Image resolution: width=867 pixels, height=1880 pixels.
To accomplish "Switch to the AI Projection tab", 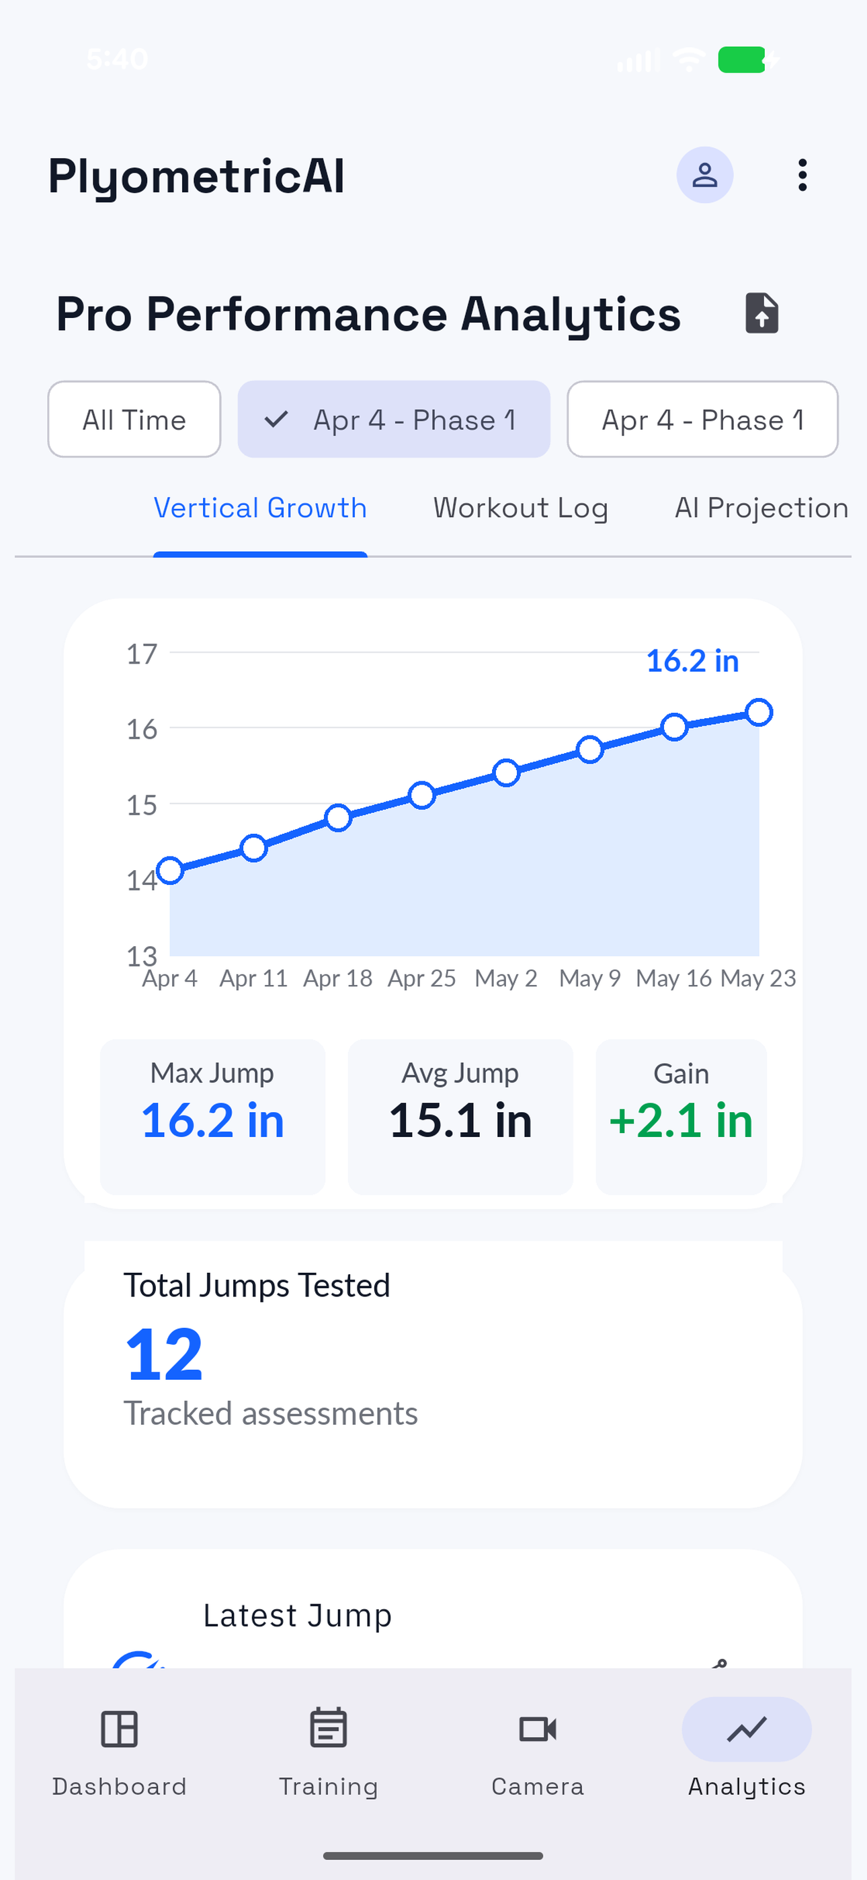I will (x=761, y=508).
